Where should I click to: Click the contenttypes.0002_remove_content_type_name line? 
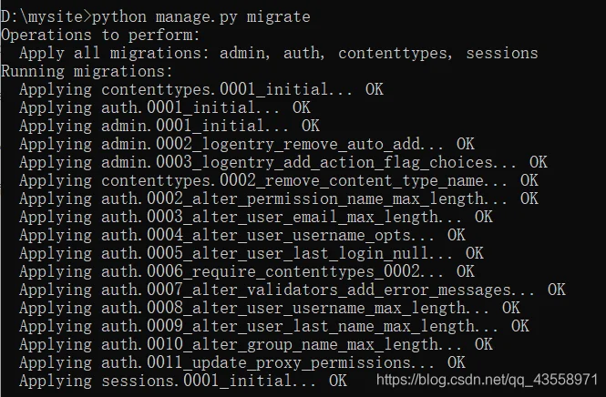pyautogui.click(x=278, y=180)
